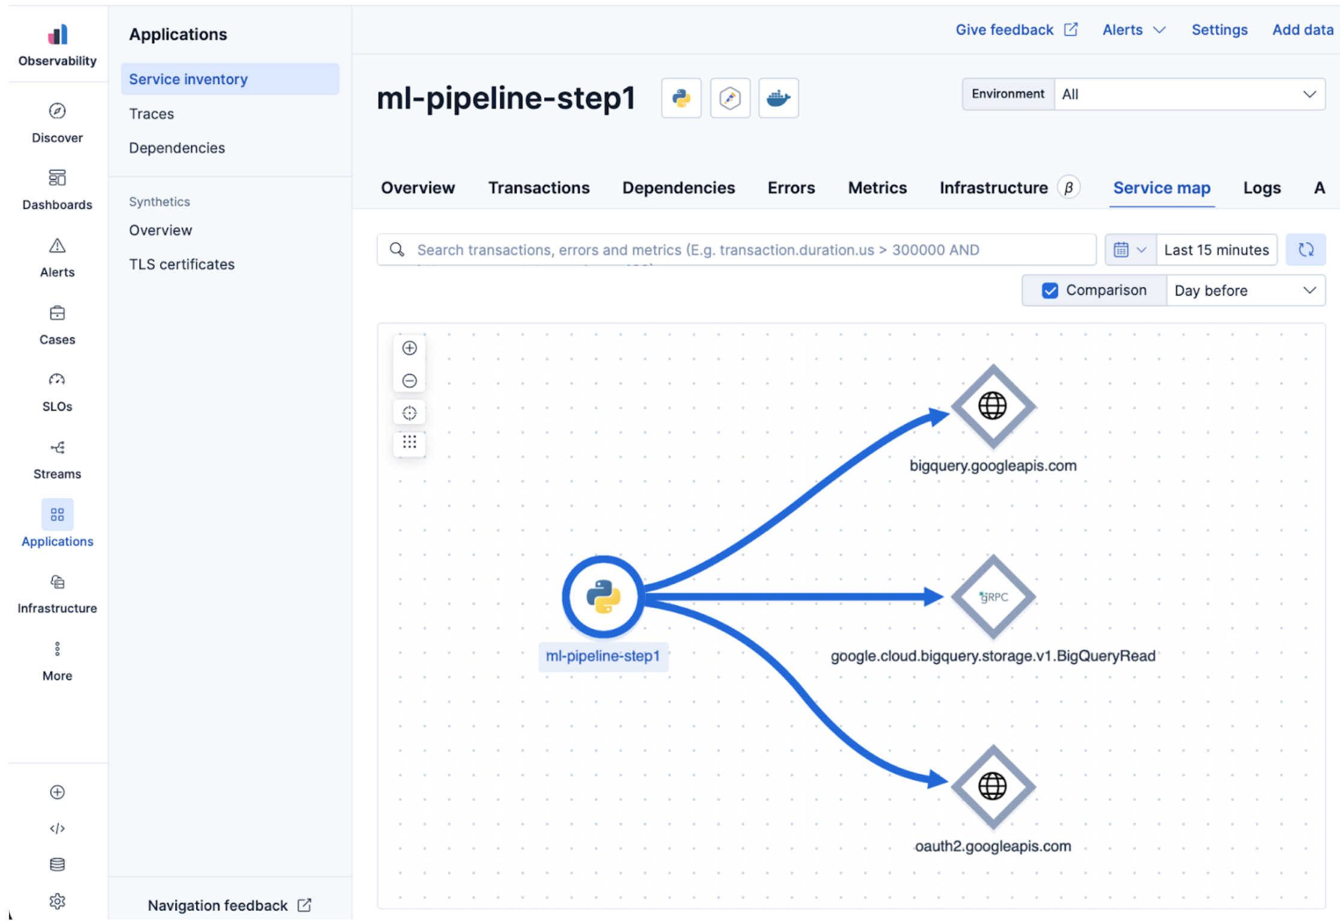The width and height of the screenshot is (1340, 923).
Task: Open the Day before comparison dropdown
Action: tap(1245, 291)
